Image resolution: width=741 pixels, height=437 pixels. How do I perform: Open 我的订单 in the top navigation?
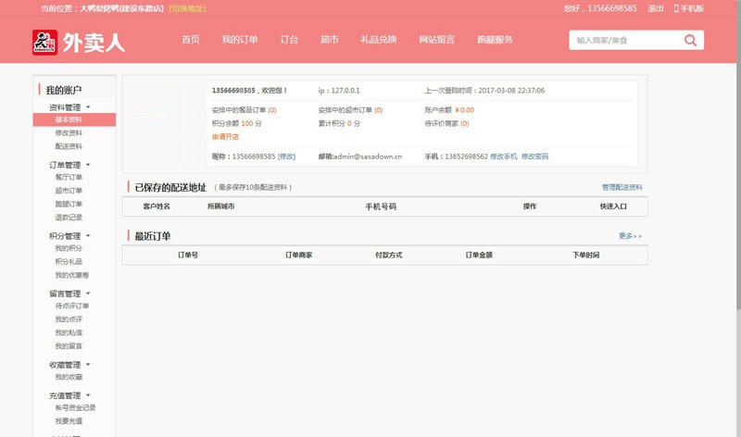[240, 40]
